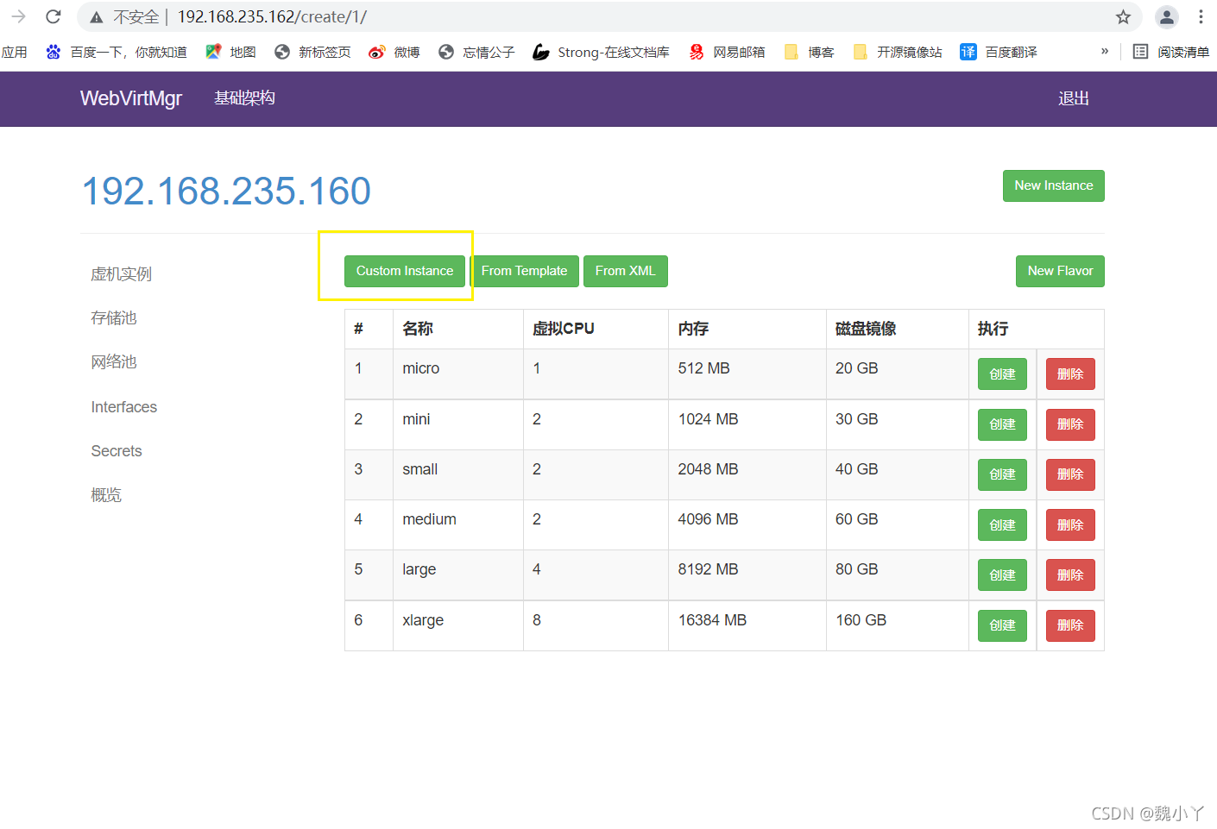Open the 微博 bookmark
Image resolution: width=1217 pixels, height=829 pixels.
(x=394, y=53)
